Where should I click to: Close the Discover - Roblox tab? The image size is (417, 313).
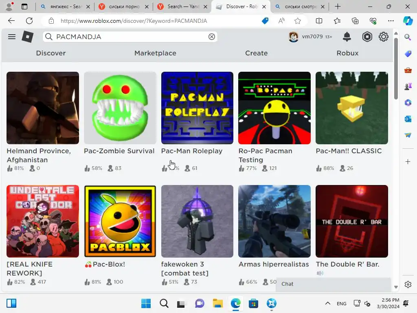264,7
